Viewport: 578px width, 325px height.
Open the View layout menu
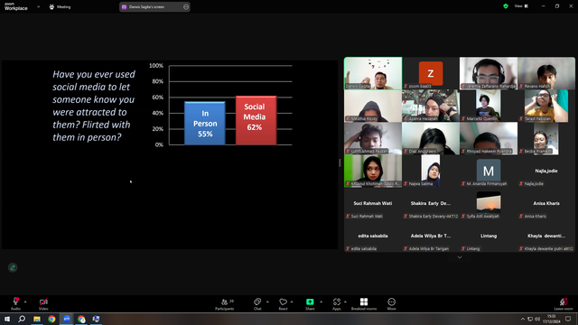(x=521, y=6)
